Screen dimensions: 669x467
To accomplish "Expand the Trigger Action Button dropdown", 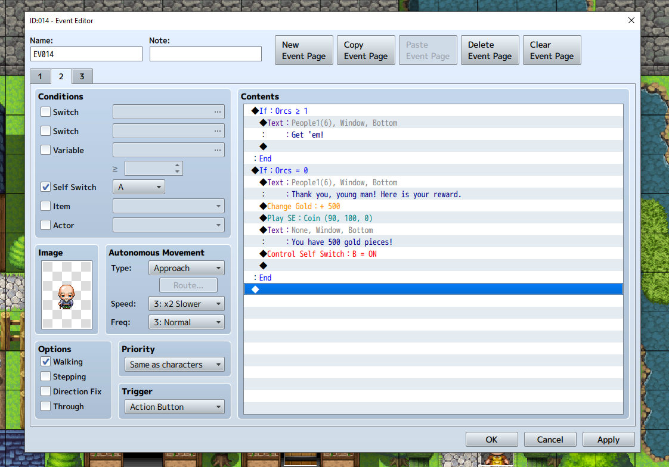I will coord(174,407).
